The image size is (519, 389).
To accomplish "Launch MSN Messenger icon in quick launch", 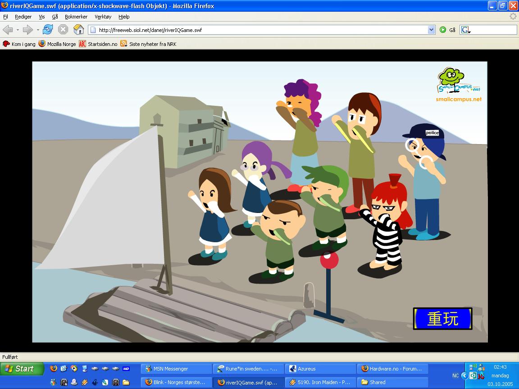I will 53,382.
